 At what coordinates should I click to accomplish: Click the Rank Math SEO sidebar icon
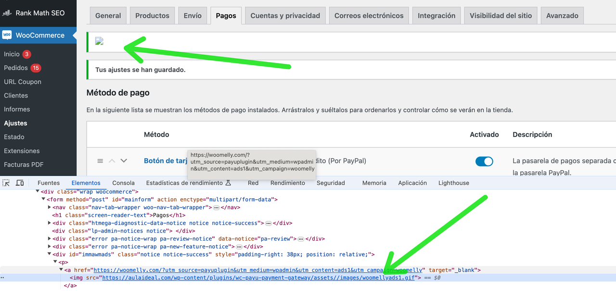(x=7, y=13)
